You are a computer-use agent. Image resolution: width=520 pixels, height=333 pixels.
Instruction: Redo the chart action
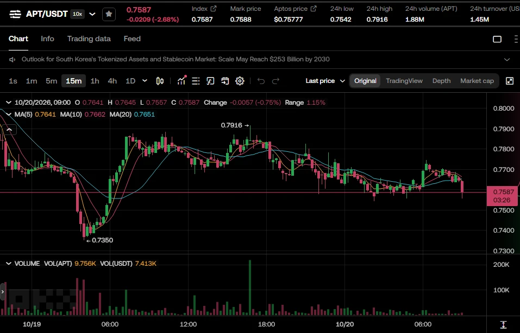point(275,81)
